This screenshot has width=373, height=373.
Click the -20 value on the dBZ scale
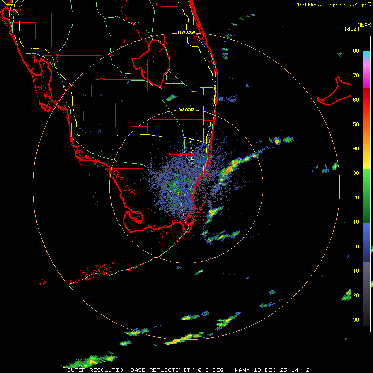pos(354,295)
